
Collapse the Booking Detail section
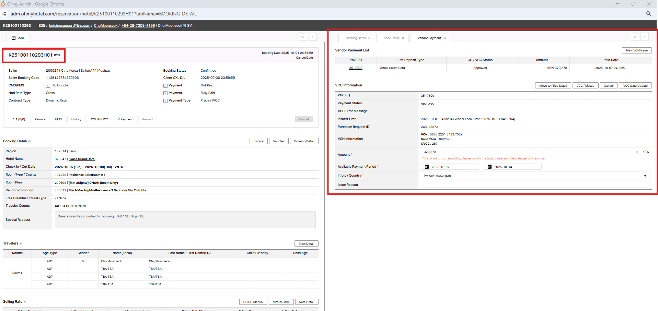click(x=29, y=141)
